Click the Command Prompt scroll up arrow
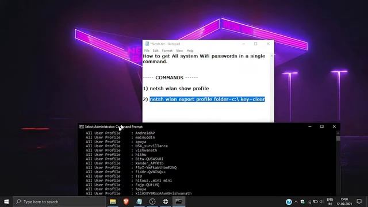The image size is (368, 207). [338, 133]
